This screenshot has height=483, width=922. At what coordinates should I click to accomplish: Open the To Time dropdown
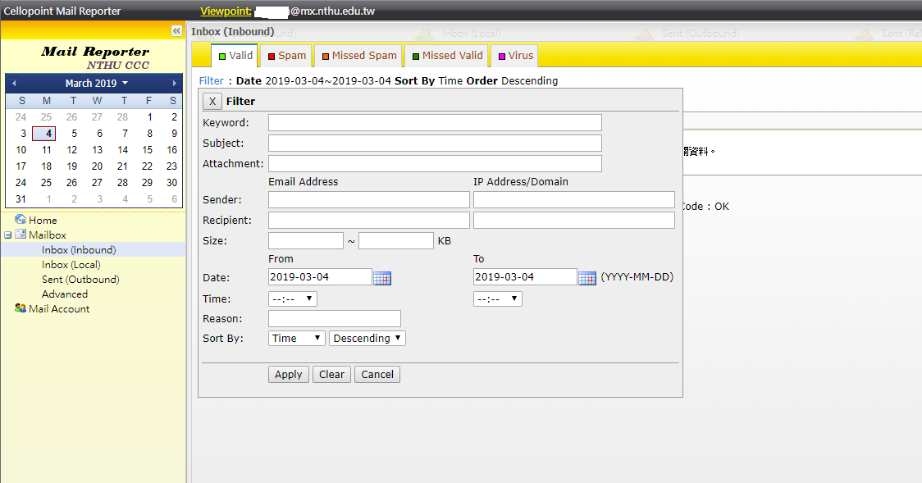[498, 299]
